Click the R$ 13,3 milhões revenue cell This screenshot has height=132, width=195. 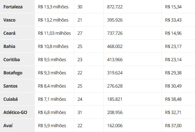(54, 7)
